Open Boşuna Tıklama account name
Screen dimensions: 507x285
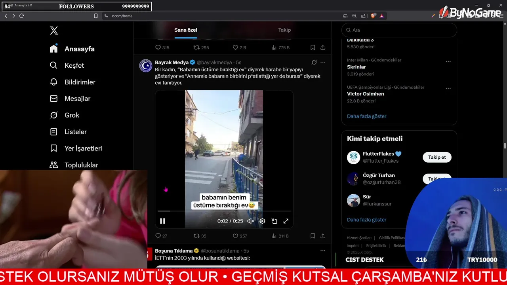tap(173, 251)
